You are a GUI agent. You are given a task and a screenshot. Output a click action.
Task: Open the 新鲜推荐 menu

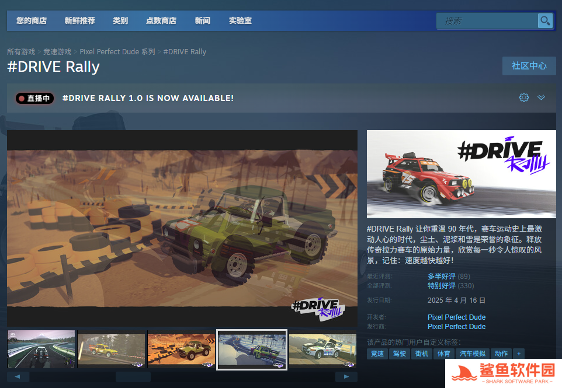pos(79,20)
